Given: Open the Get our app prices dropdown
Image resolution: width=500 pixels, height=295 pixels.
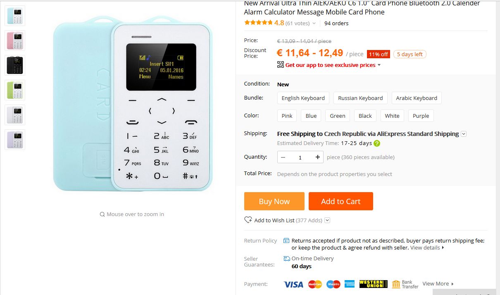Looking at the screenshot, I should pos(379,65).
